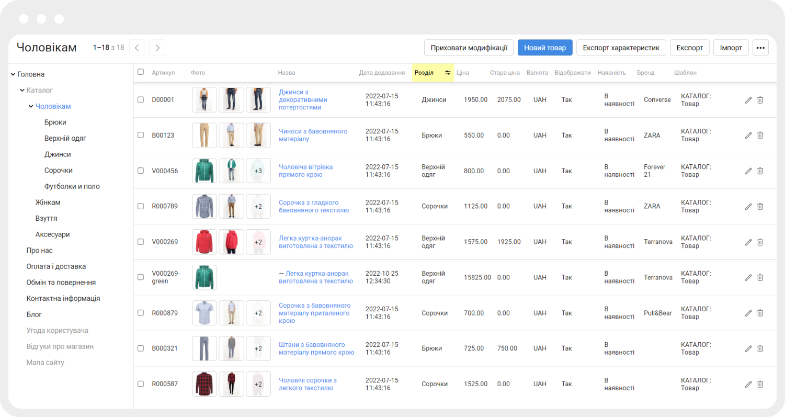
Task: Open first plaid shirt thumbnail of R000587
Action: 204,384
